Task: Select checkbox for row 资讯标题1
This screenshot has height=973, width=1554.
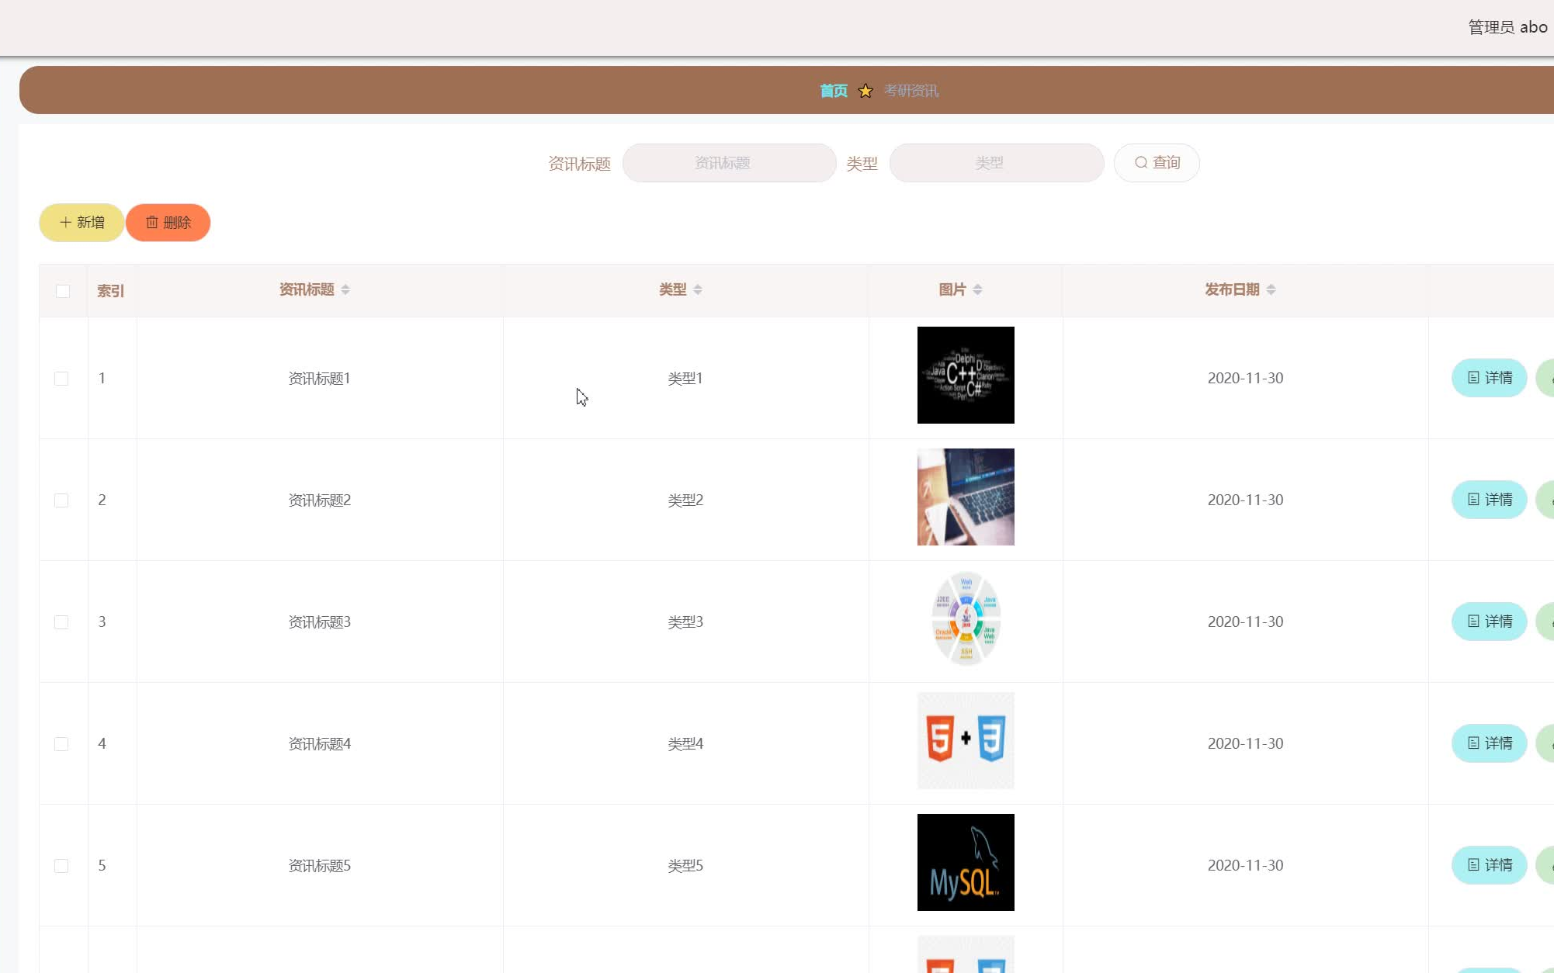Action: 61,379
